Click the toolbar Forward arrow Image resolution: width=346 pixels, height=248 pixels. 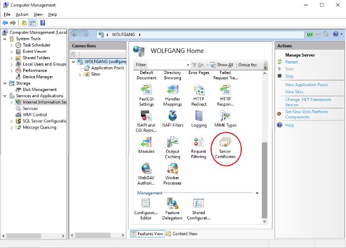coord(13,23)
